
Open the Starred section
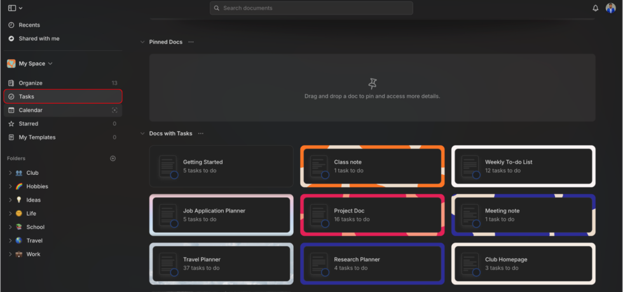(29, 123)
